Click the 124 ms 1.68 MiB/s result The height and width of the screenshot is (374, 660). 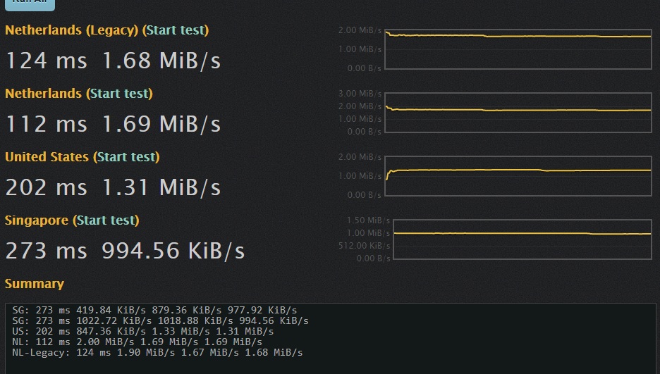click(114, 61)
